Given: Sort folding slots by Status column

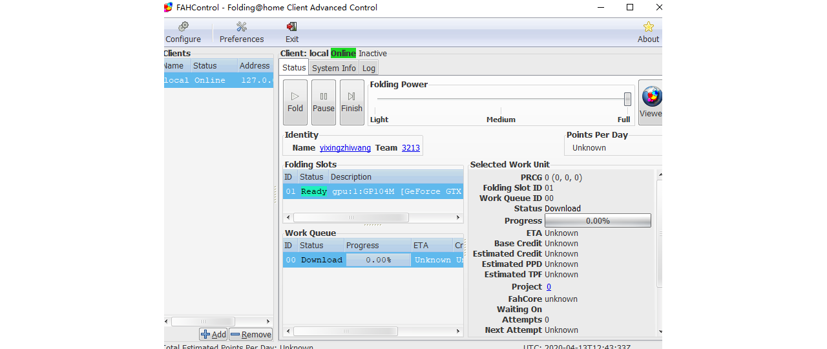Looking at the screenshot, I should point(312,177).
